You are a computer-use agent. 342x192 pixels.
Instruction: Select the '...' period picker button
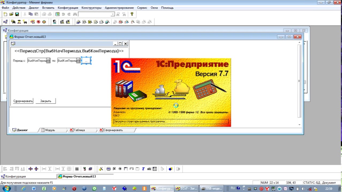coord(86,61)
